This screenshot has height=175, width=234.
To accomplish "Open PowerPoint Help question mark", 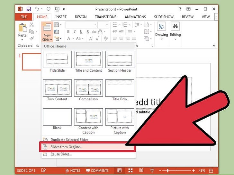I will (x=180, y=9).
